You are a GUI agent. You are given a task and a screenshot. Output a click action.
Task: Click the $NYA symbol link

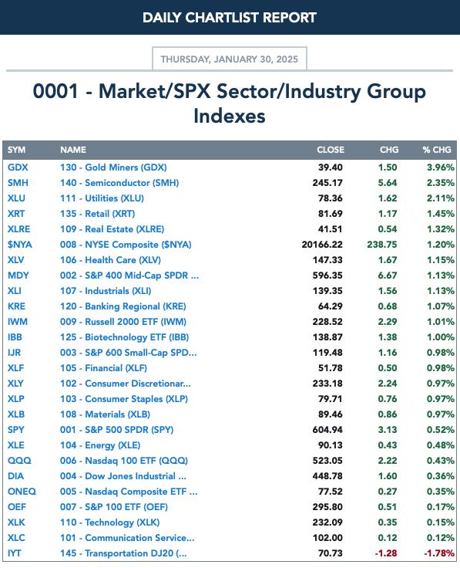20,245
